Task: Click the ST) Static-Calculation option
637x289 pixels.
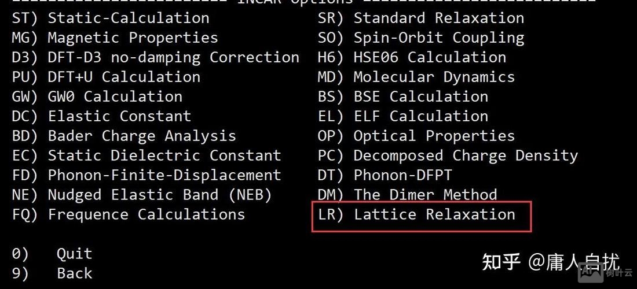Action: 111,18
